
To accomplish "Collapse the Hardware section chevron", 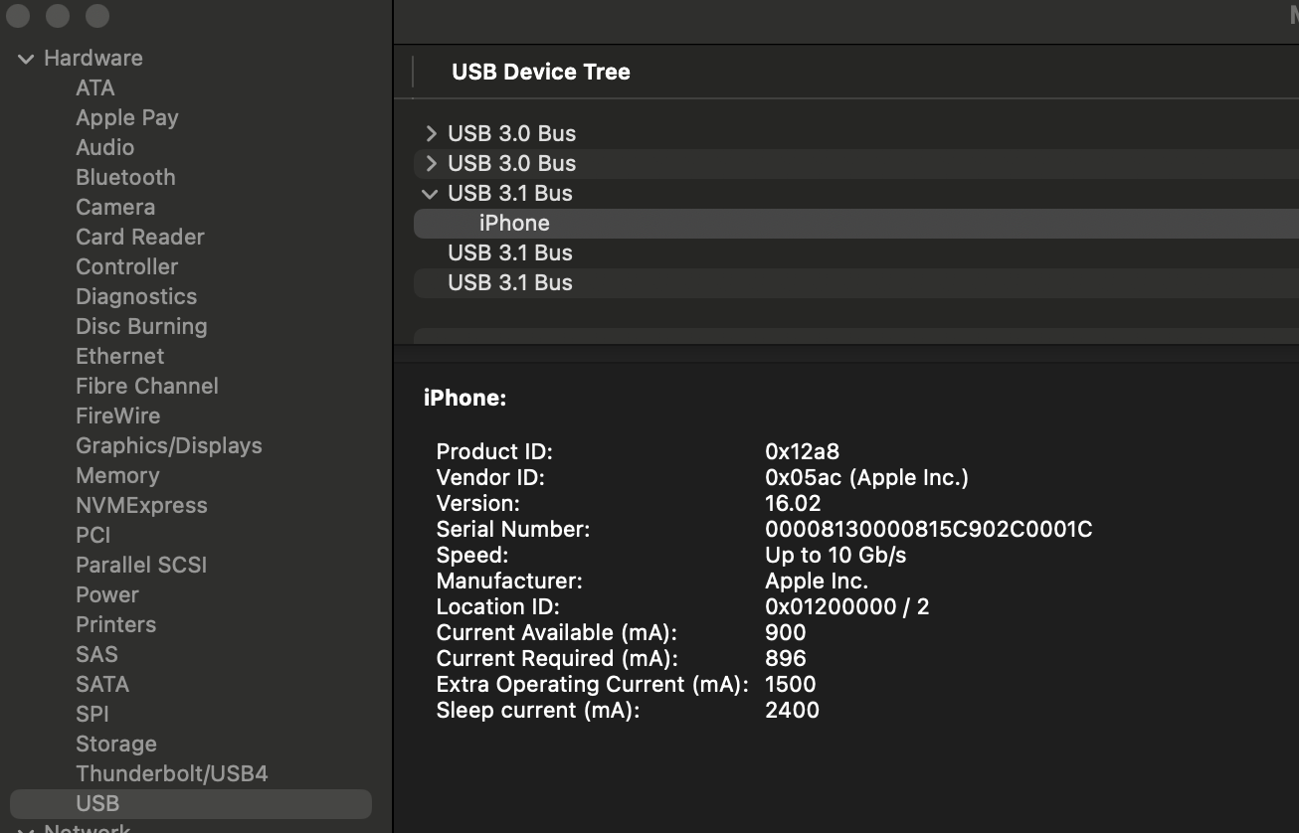I will point(26,59).
